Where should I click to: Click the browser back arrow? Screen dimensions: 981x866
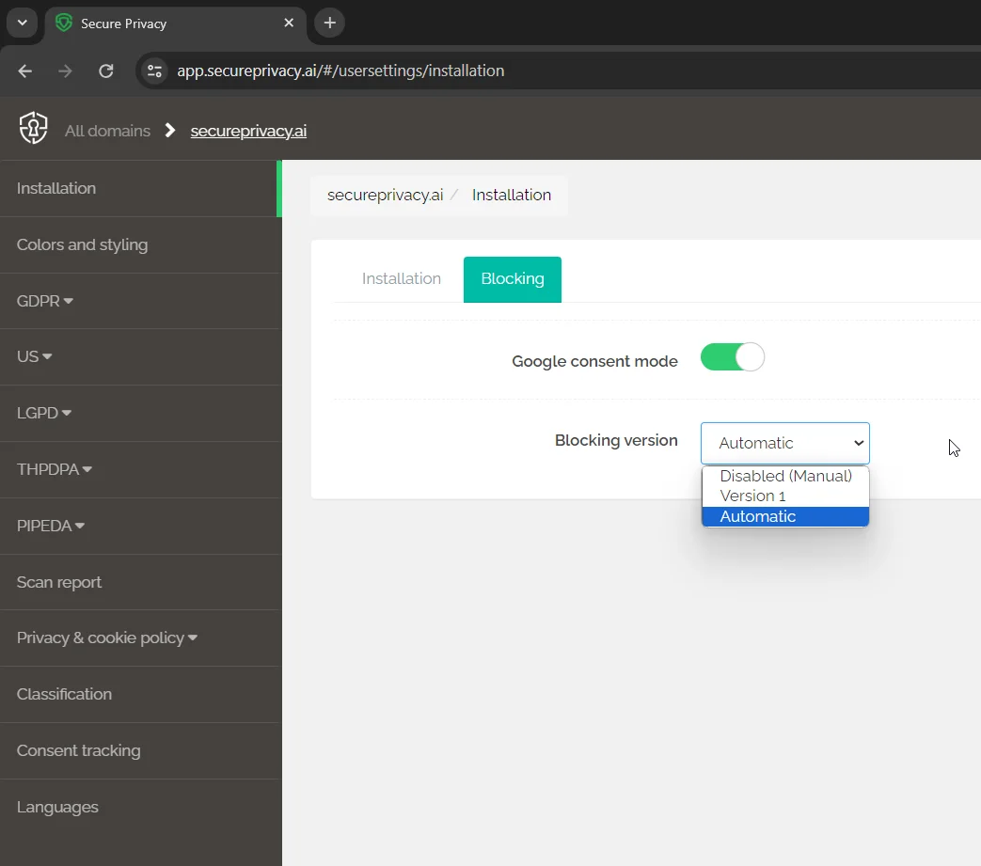coord(24,71)
